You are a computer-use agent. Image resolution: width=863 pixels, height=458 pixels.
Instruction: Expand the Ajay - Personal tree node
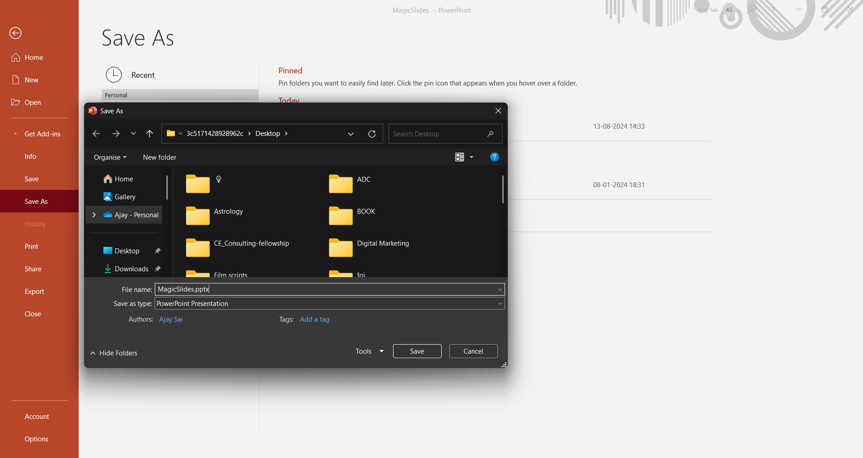pos(94,215)
